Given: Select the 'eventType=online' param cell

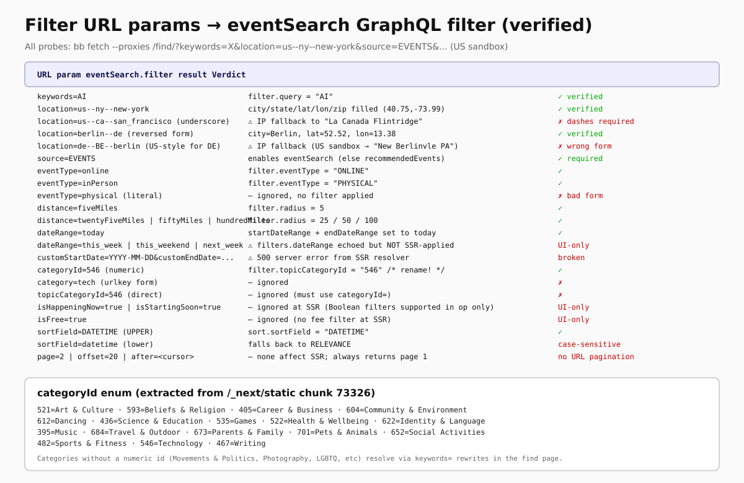Looking at the screenshot, I should [73, 171].
